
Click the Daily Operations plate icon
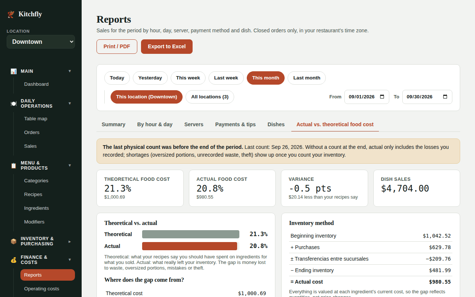tap(14, 104)
